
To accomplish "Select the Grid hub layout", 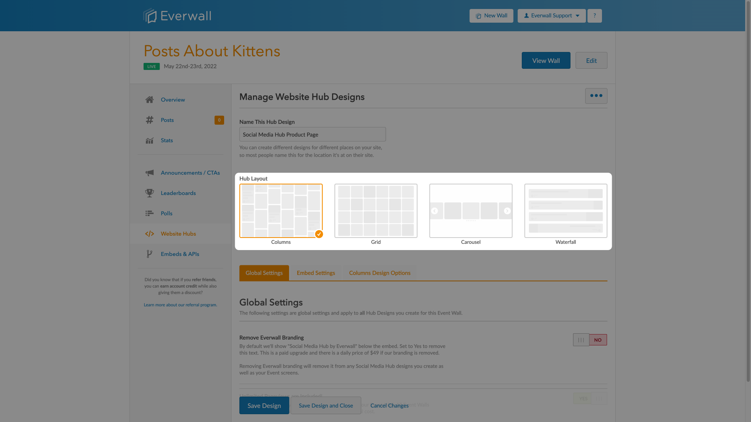I will [376, 211].
